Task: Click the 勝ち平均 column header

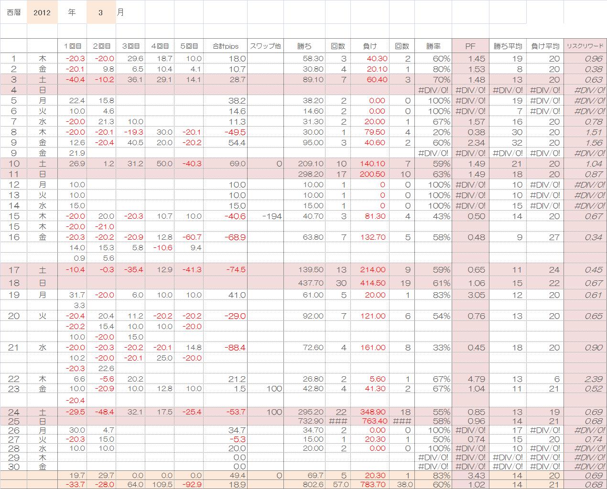Action: tap(508, 46)
